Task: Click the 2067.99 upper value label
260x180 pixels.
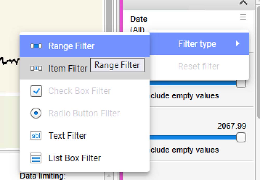Action: pos(232,126)
